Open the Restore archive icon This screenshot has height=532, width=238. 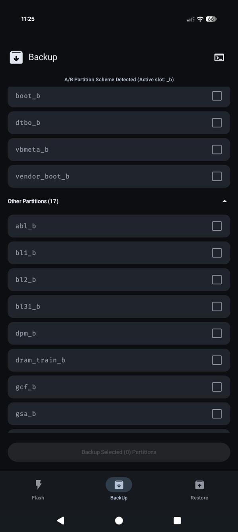[199, 485]
